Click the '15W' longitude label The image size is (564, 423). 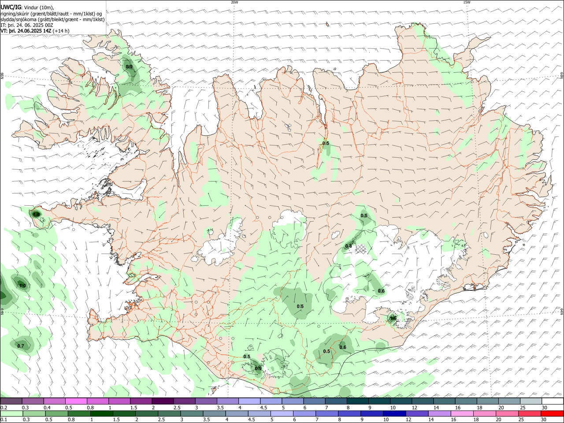(x=467, y=2)
